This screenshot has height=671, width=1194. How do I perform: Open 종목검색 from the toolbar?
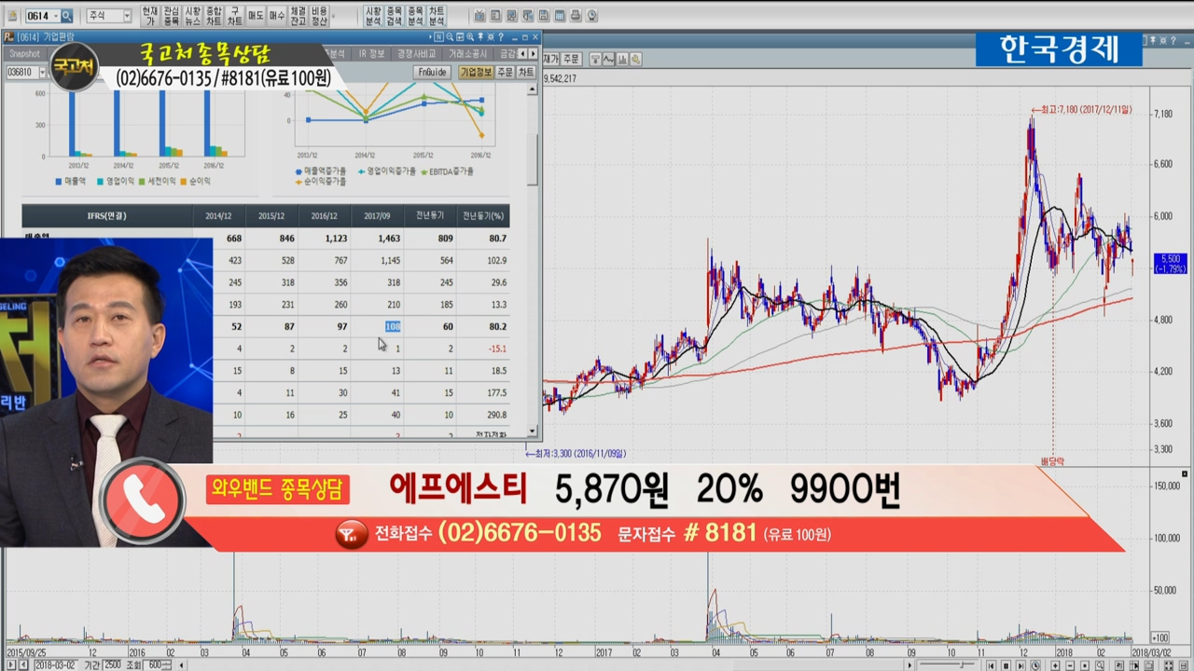[x=395, y=16]
